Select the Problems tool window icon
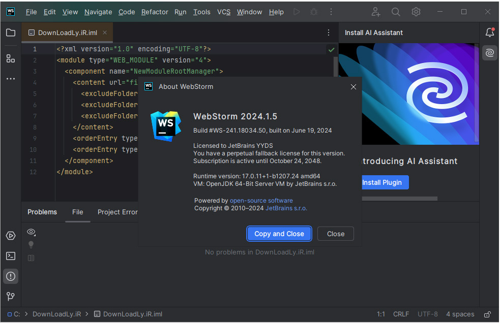 pos(10,276)
